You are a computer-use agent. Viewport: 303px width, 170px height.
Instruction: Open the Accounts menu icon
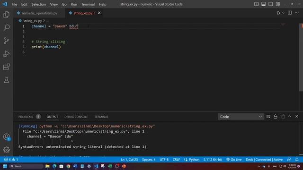6,137
